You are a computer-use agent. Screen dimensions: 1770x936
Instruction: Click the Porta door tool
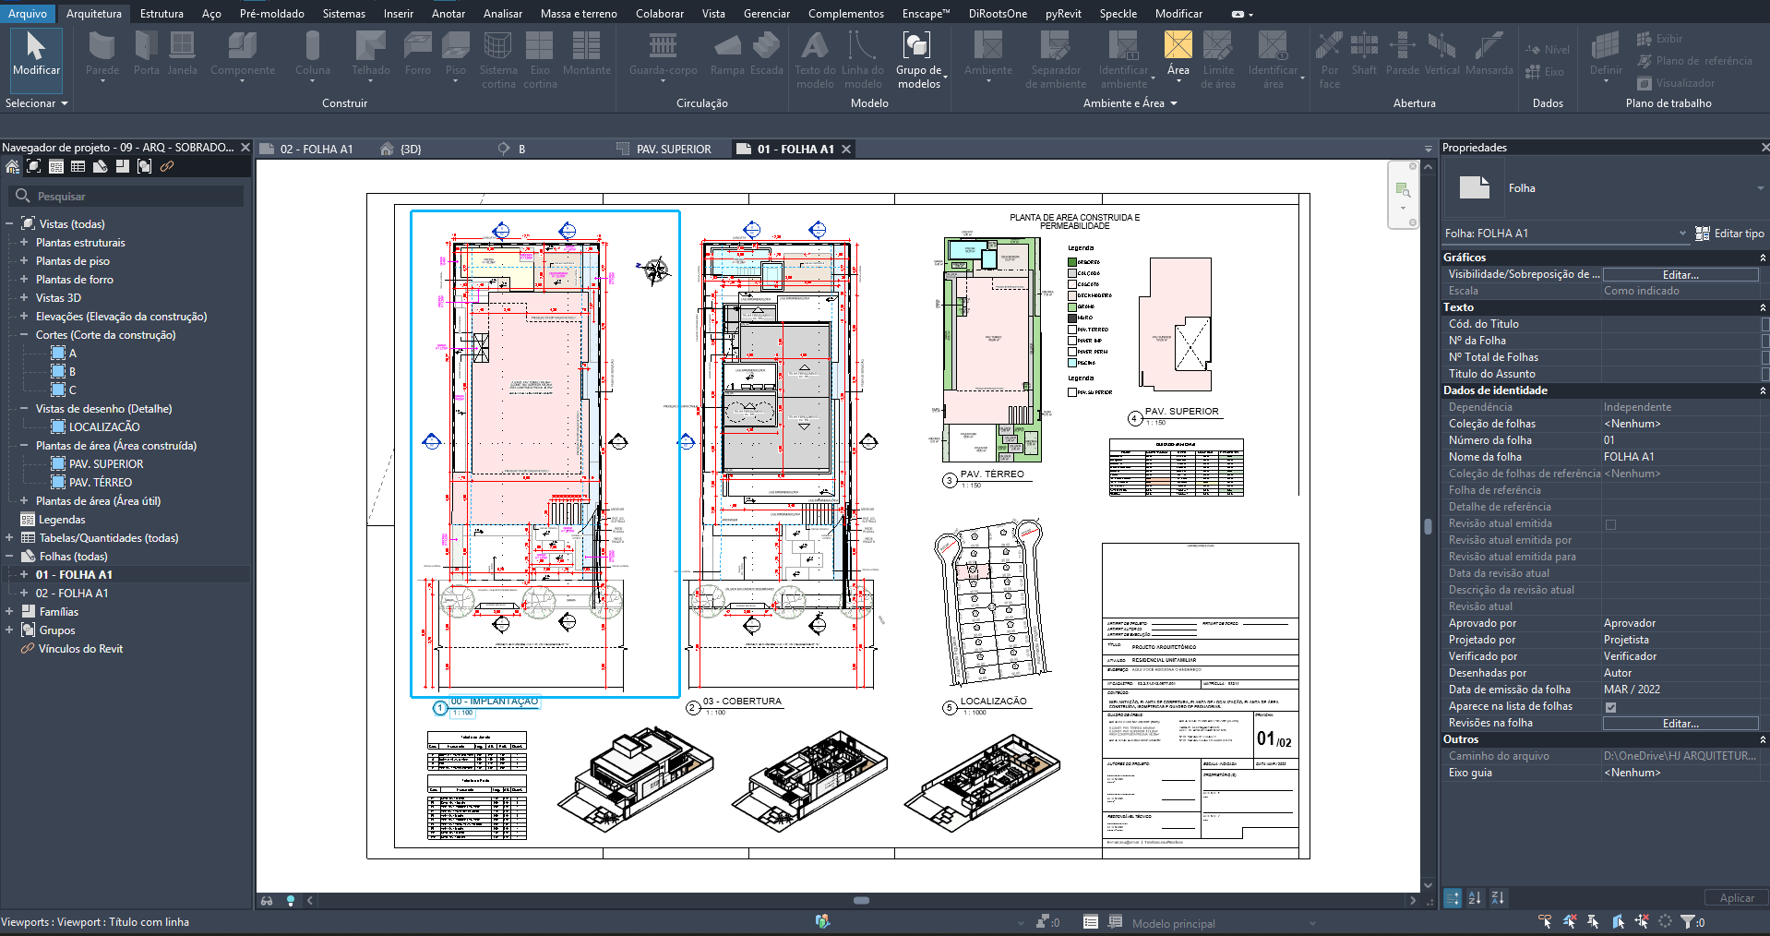click(x=146, y=54)
